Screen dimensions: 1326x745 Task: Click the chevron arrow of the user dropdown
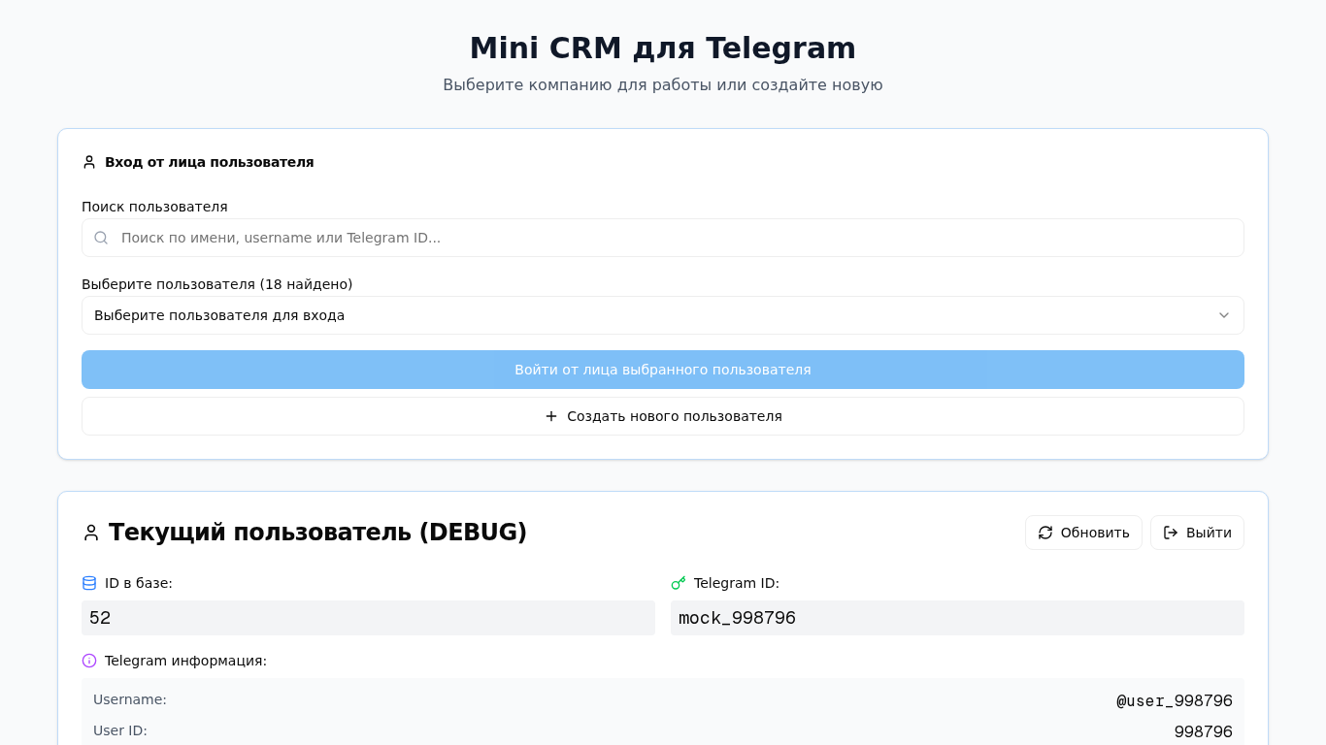coord(1224,315)
